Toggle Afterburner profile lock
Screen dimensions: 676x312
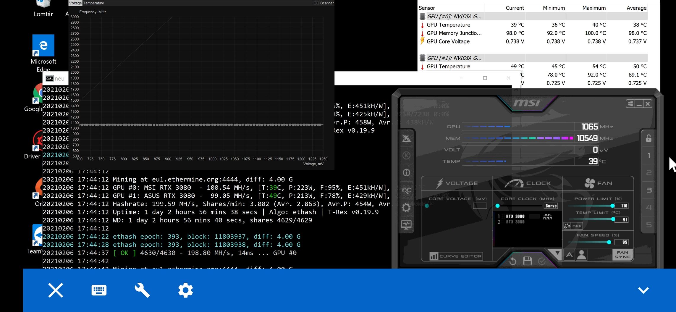coord(649,138)
